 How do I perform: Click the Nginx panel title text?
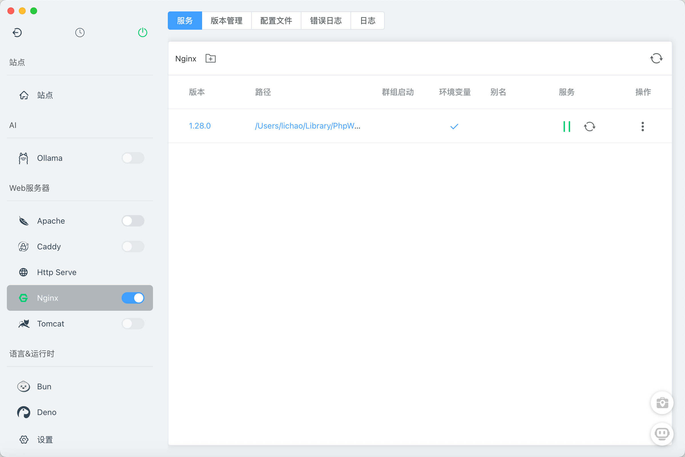pos(186,59)
